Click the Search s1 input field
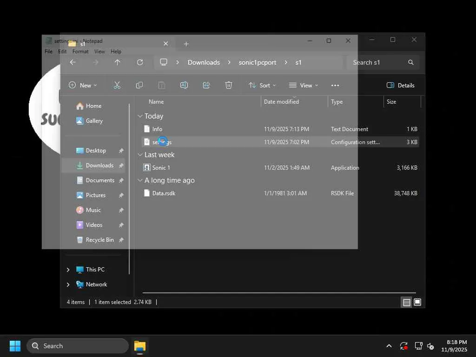This screenshot has width=476, height=357. click(x=383, y=62)
